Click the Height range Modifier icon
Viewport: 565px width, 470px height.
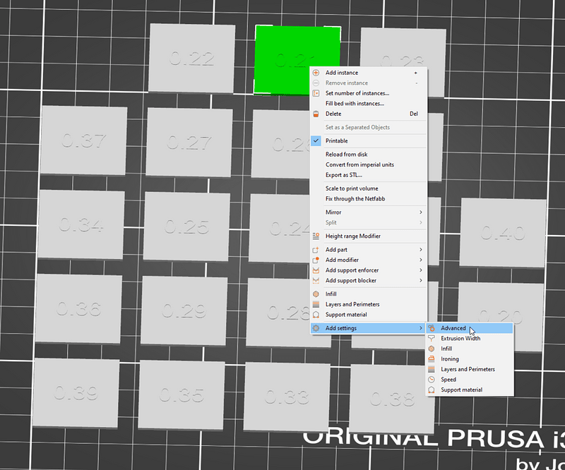click(x=316, y=236)
